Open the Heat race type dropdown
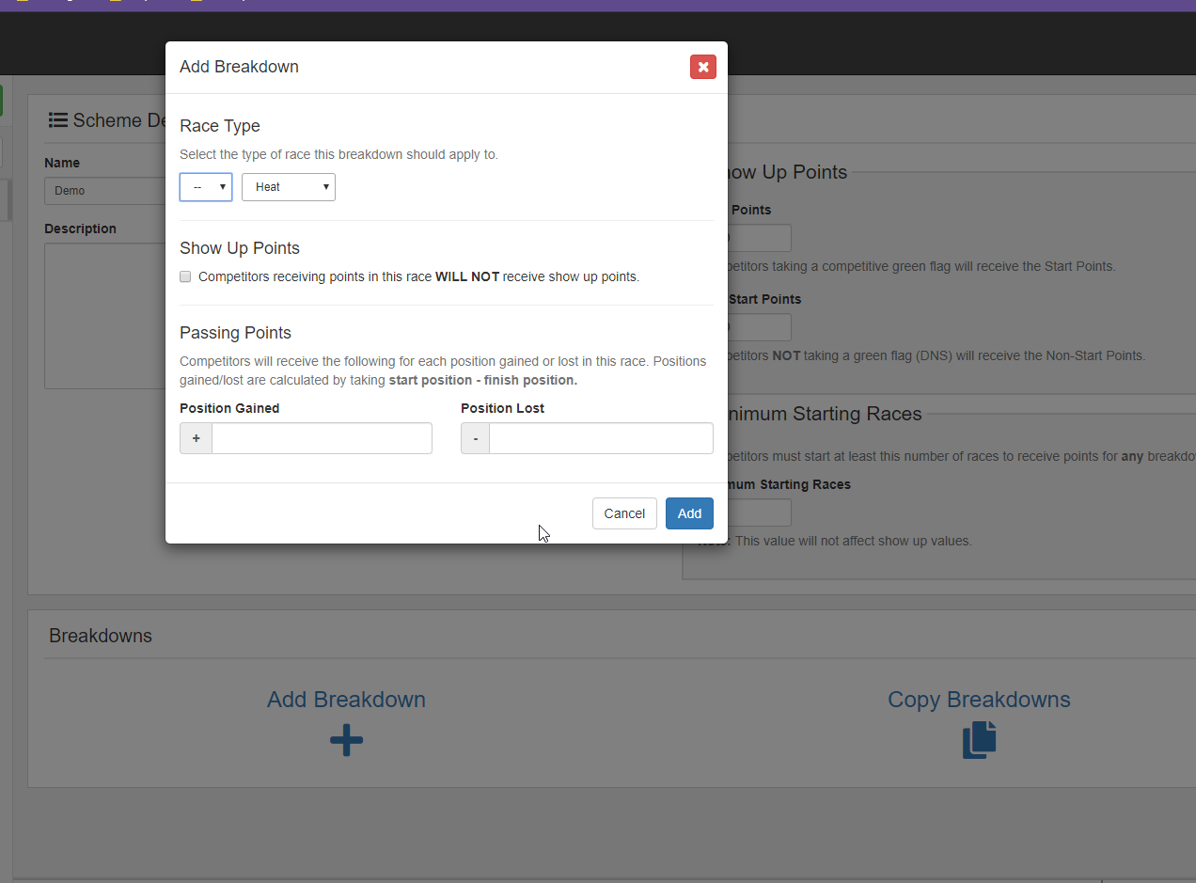Viewport: 1196px width, 883px height. [x=289, y=187]
